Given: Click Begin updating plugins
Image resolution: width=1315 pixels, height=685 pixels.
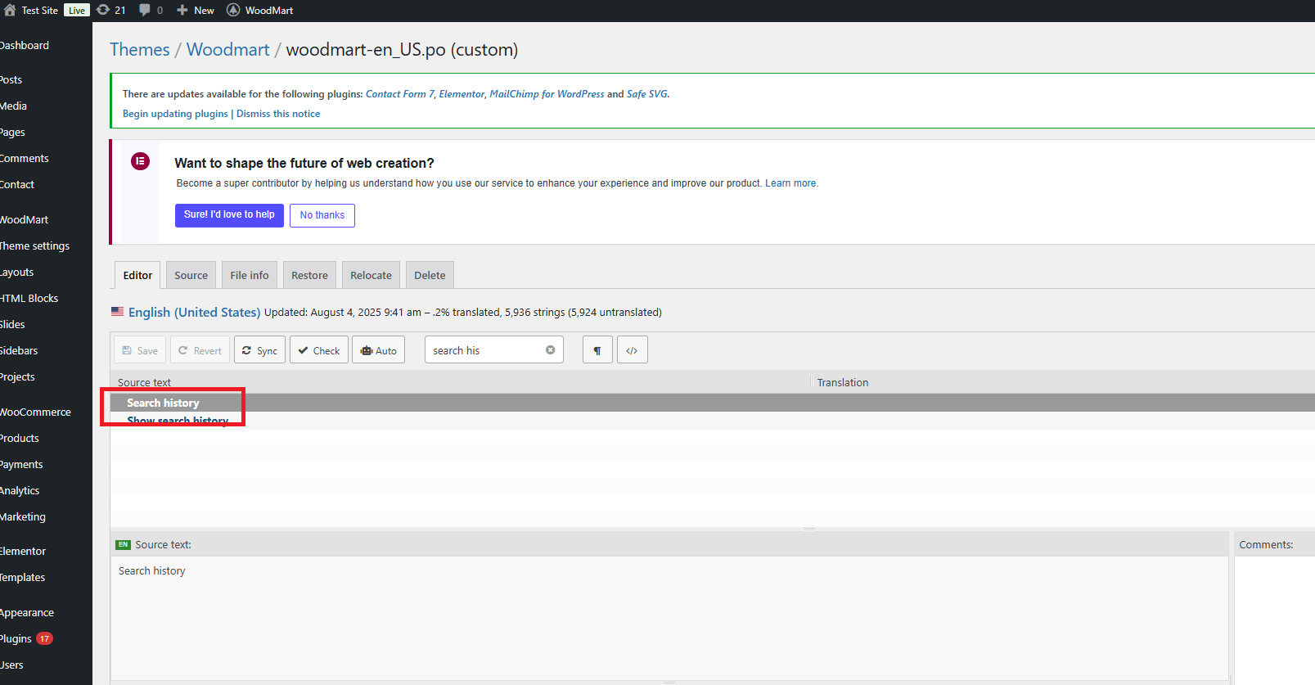Looking at the screenshot, I should point(175,114).
